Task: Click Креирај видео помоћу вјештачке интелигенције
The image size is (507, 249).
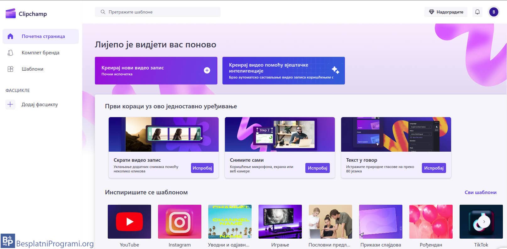Action: point(284,71)
